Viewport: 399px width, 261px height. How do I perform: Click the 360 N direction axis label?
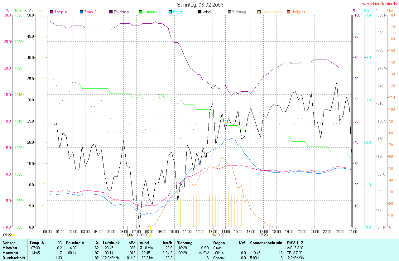point(382,15)
